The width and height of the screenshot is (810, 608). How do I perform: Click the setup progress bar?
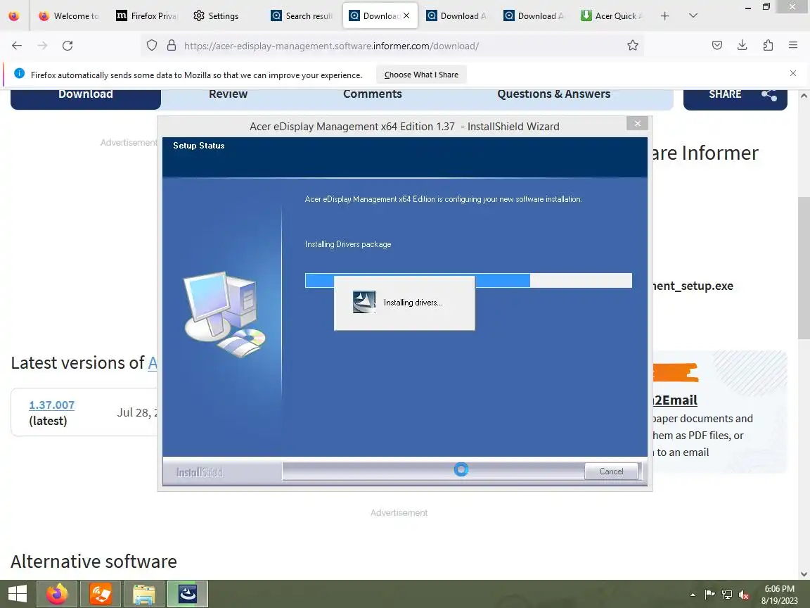point(468,280)
